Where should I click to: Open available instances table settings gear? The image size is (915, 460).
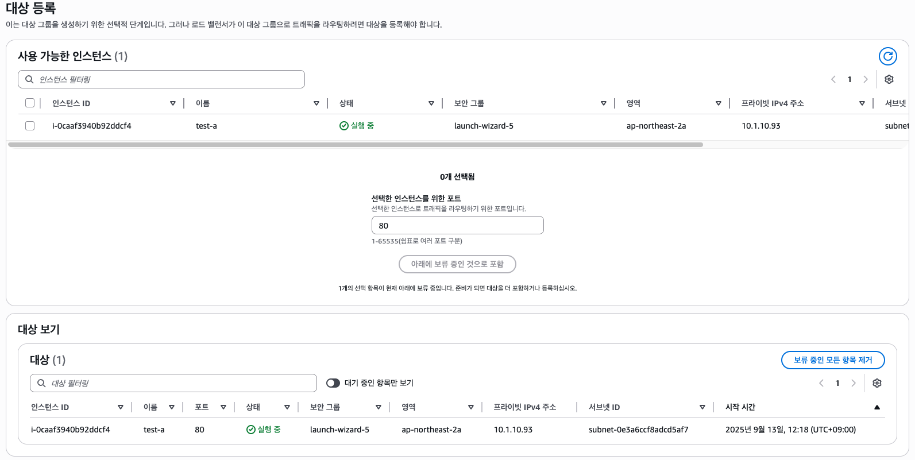889,79
